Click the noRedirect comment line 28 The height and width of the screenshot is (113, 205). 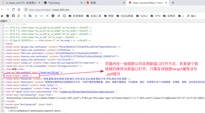click(x=35, y=111)
